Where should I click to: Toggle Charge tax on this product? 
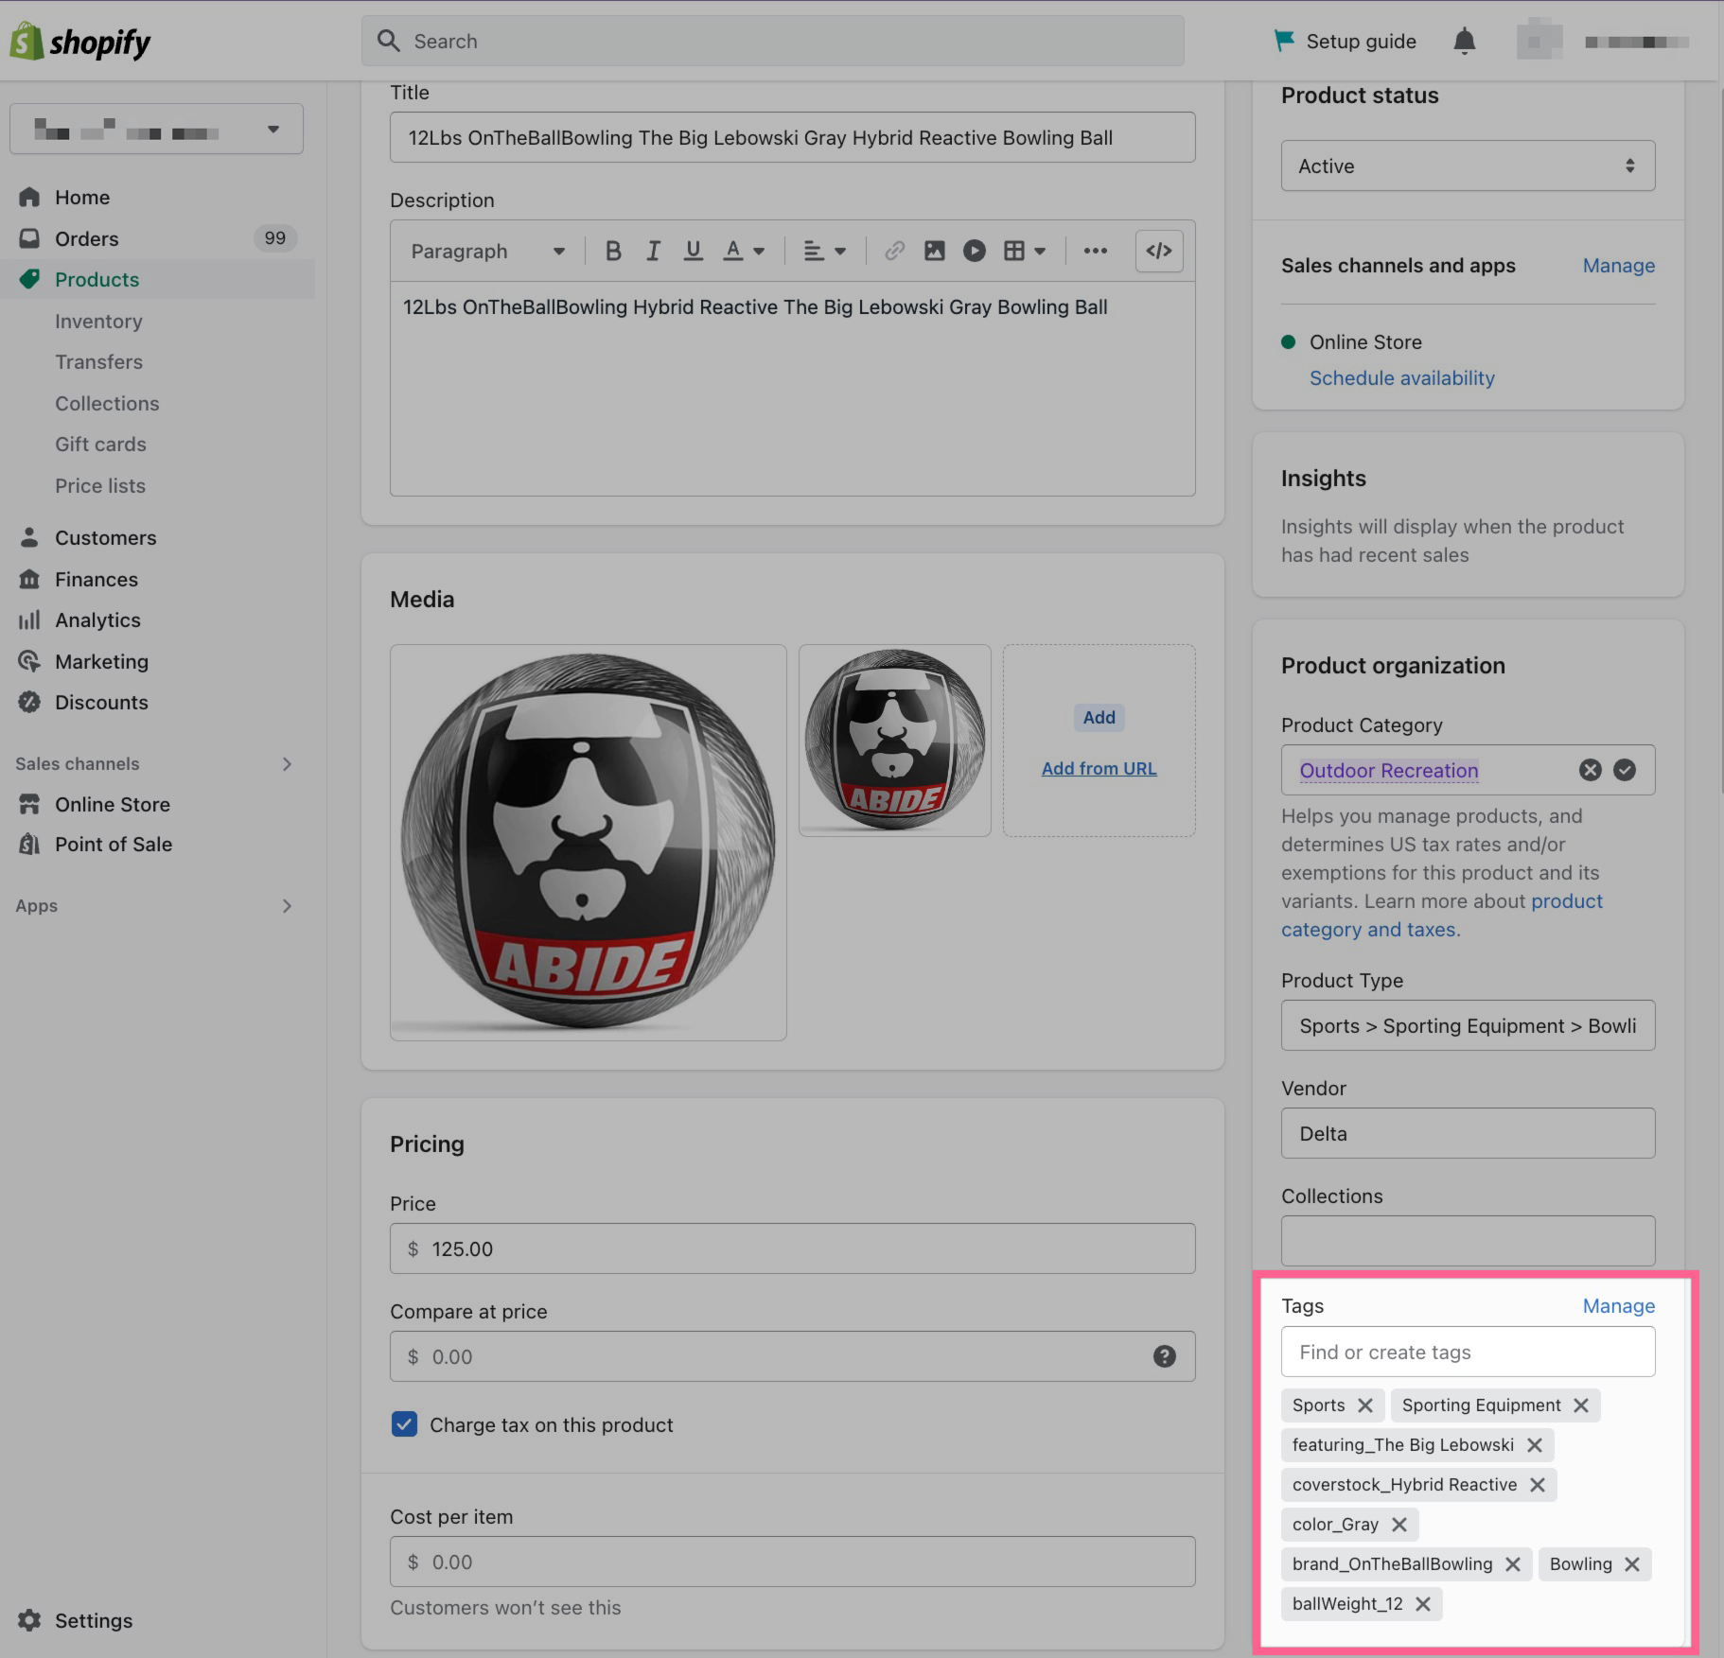(404, 1425)
